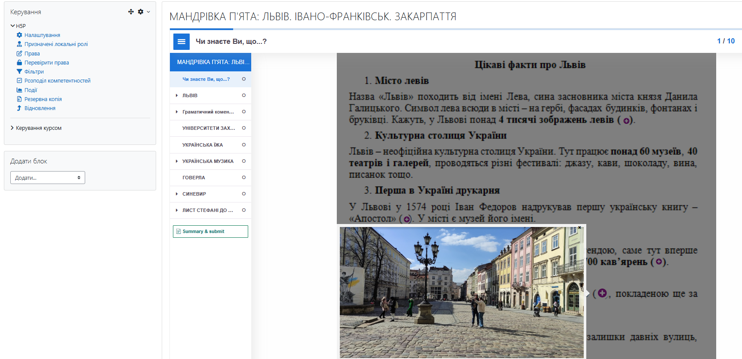Click progress circle for УКРАЇНСЬКА МУЗИКА
The width and height of the screenshot is (742, 359).
point(244,161)
